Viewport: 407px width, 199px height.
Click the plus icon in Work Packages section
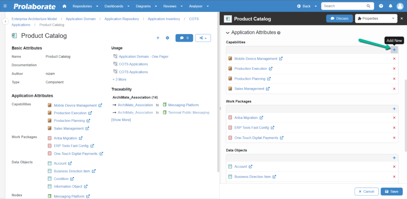point(394,109)
